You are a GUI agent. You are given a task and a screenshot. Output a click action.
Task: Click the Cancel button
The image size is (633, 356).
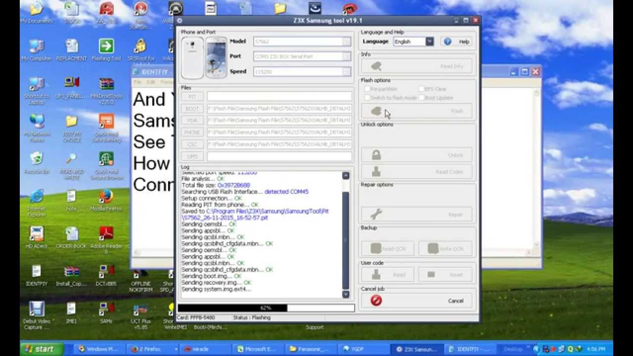pyautogui.click(x=416, y=301)
